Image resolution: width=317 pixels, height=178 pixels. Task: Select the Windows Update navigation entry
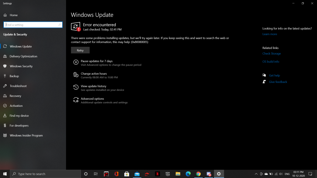pyautogui.click(x=21, y=46)
